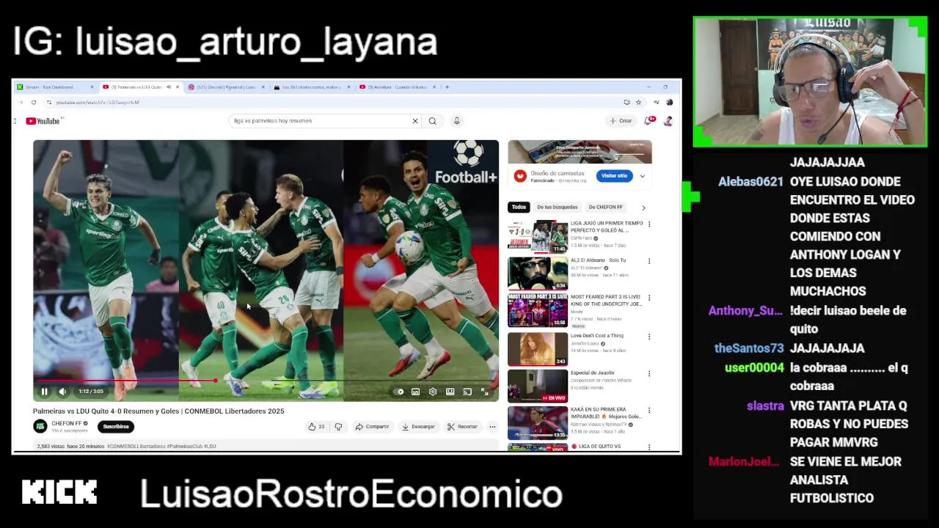Run search with magnifier button
The image size is (939, 528).
click(432, 121)
